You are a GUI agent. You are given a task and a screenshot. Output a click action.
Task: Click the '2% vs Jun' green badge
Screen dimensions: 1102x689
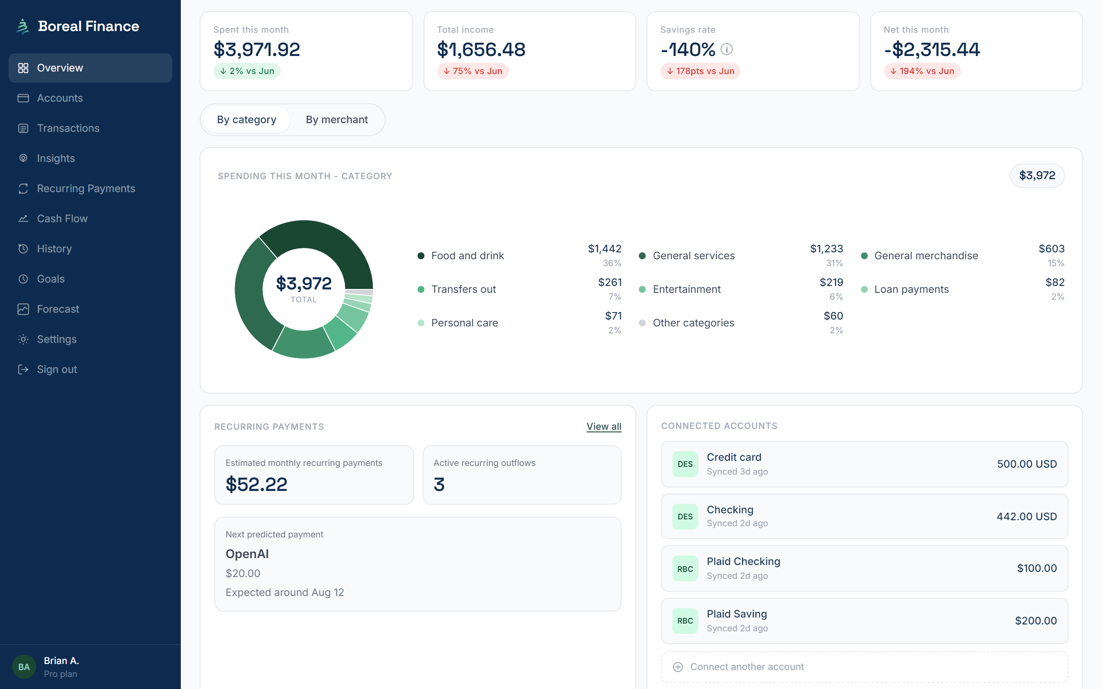(x=247, y=71)
